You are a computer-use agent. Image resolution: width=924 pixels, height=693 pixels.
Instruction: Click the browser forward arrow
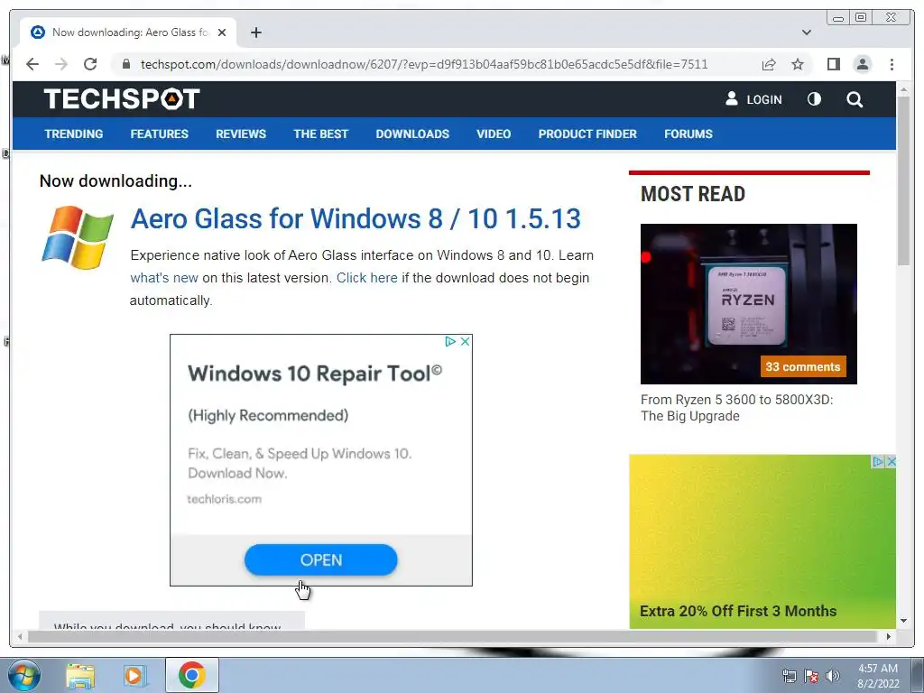tap(60, 64)
